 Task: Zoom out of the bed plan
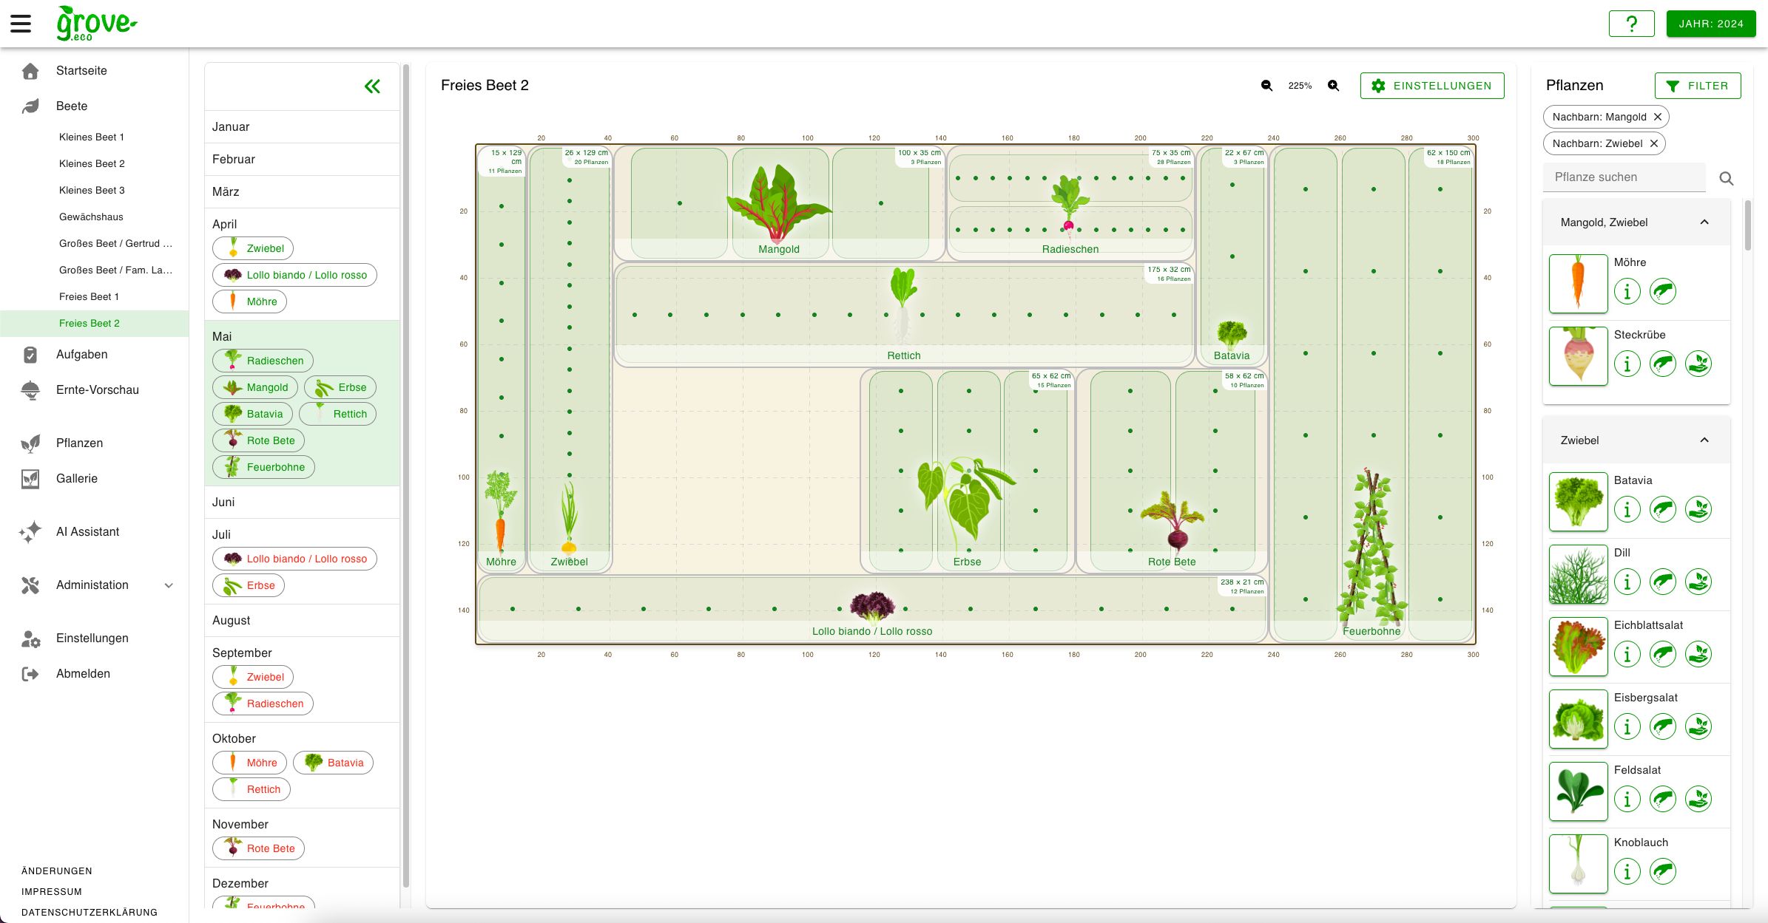point(1266,86)
